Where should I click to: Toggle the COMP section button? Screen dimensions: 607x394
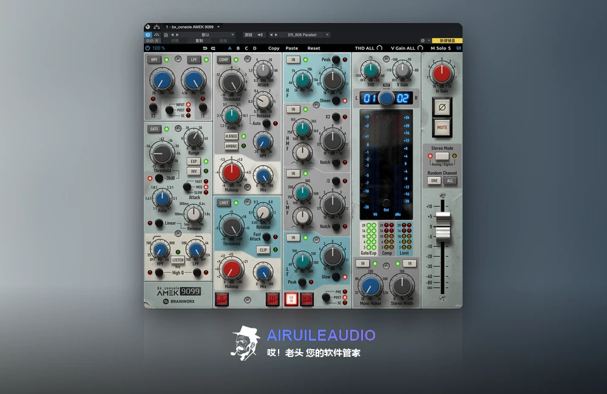pos(224,59)
